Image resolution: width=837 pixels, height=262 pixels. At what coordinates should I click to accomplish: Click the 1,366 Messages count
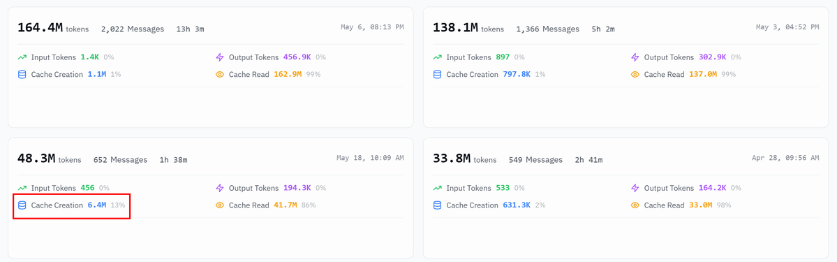[548, 29]
